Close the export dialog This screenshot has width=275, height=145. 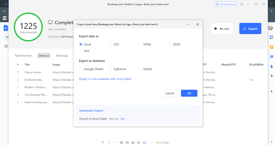197,24
